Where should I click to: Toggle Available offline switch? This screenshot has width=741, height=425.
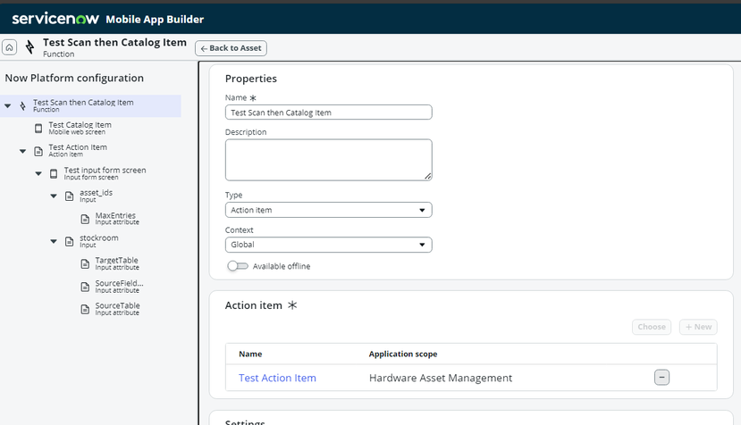point(238,266)
